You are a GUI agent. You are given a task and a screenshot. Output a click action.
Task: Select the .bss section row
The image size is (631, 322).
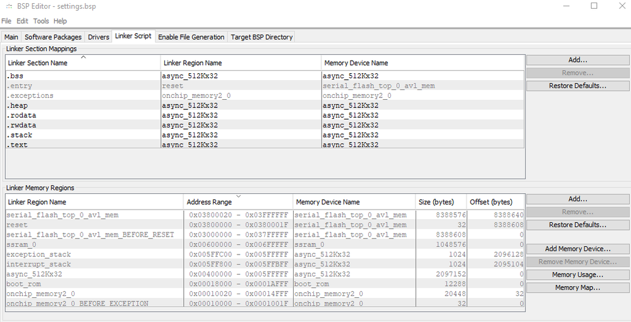pyautogui.click(x=82, y=76)
